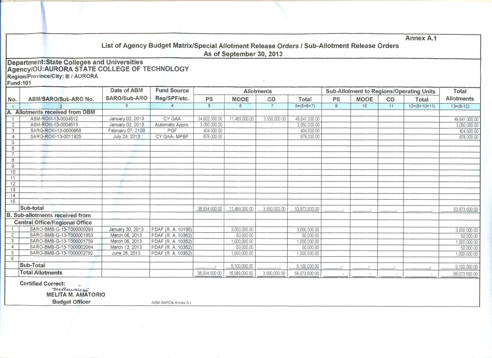Click the SARO-BMB-G-13-T000000293 entry
Image resolution: width=492 pixels, height=358 pixels.
click(61, 229)
